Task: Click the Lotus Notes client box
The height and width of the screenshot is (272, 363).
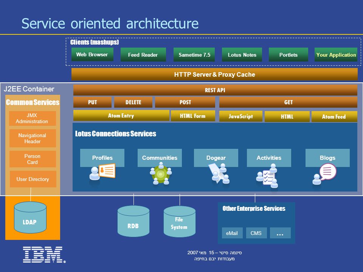Action: 242,55
